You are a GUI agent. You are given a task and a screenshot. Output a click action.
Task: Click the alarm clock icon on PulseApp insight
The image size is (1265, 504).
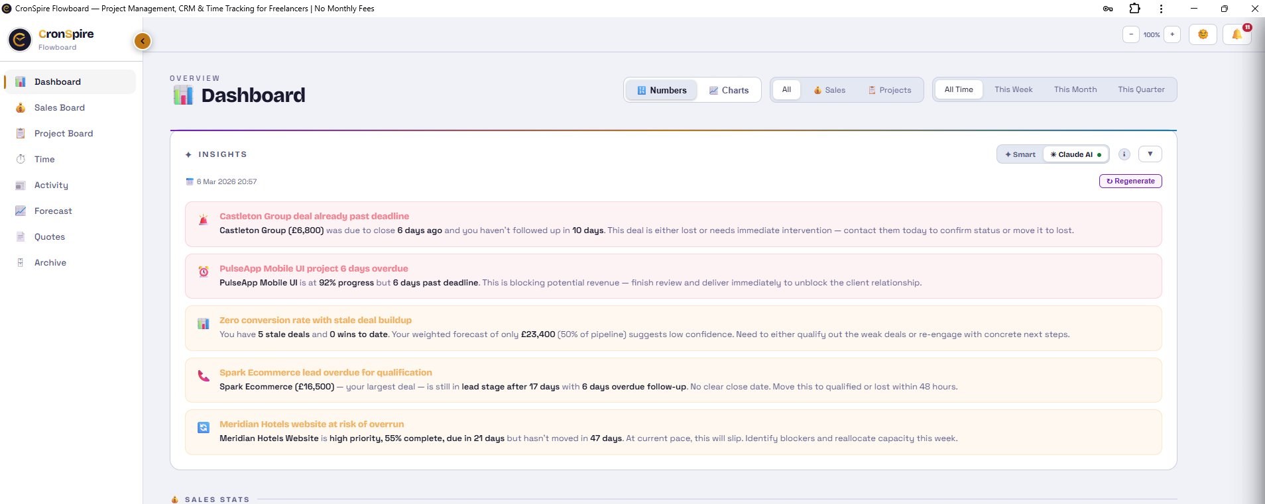coord(204,272)
